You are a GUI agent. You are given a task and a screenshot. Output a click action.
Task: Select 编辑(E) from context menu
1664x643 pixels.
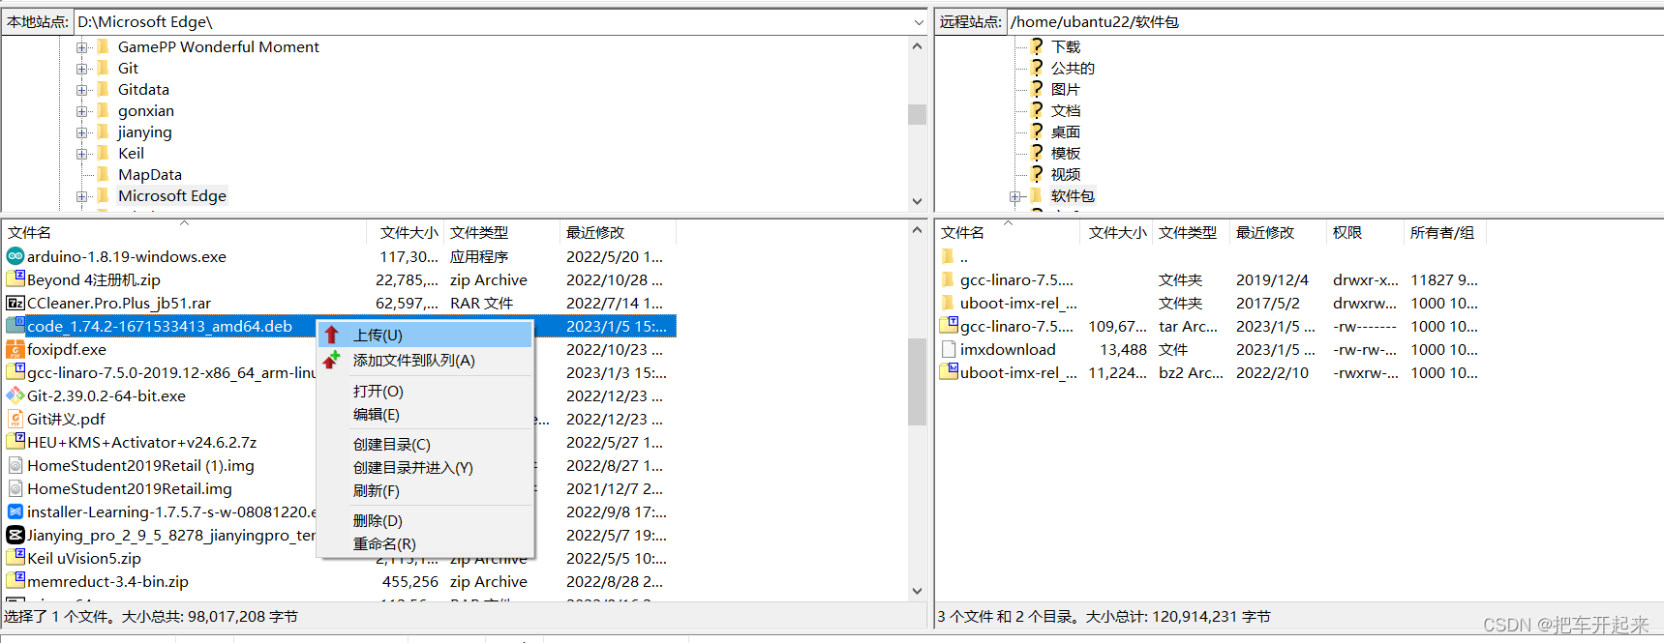coord(426,414)
